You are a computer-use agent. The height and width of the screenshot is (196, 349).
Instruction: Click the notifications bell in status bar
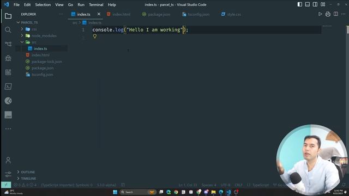pos(344,185)
